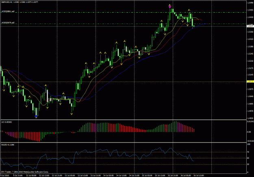This screenshot has width=254, height=177.
Task: Click the 16 Jul 13:00 time axis label
Action: (199, 175)
